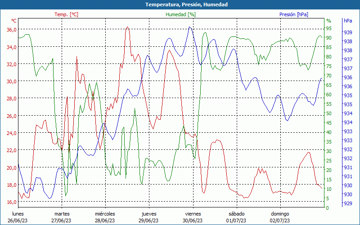Click the '25' humidity axis value
360x225 pixels.
pyautogui.click(x=329, y=161)
